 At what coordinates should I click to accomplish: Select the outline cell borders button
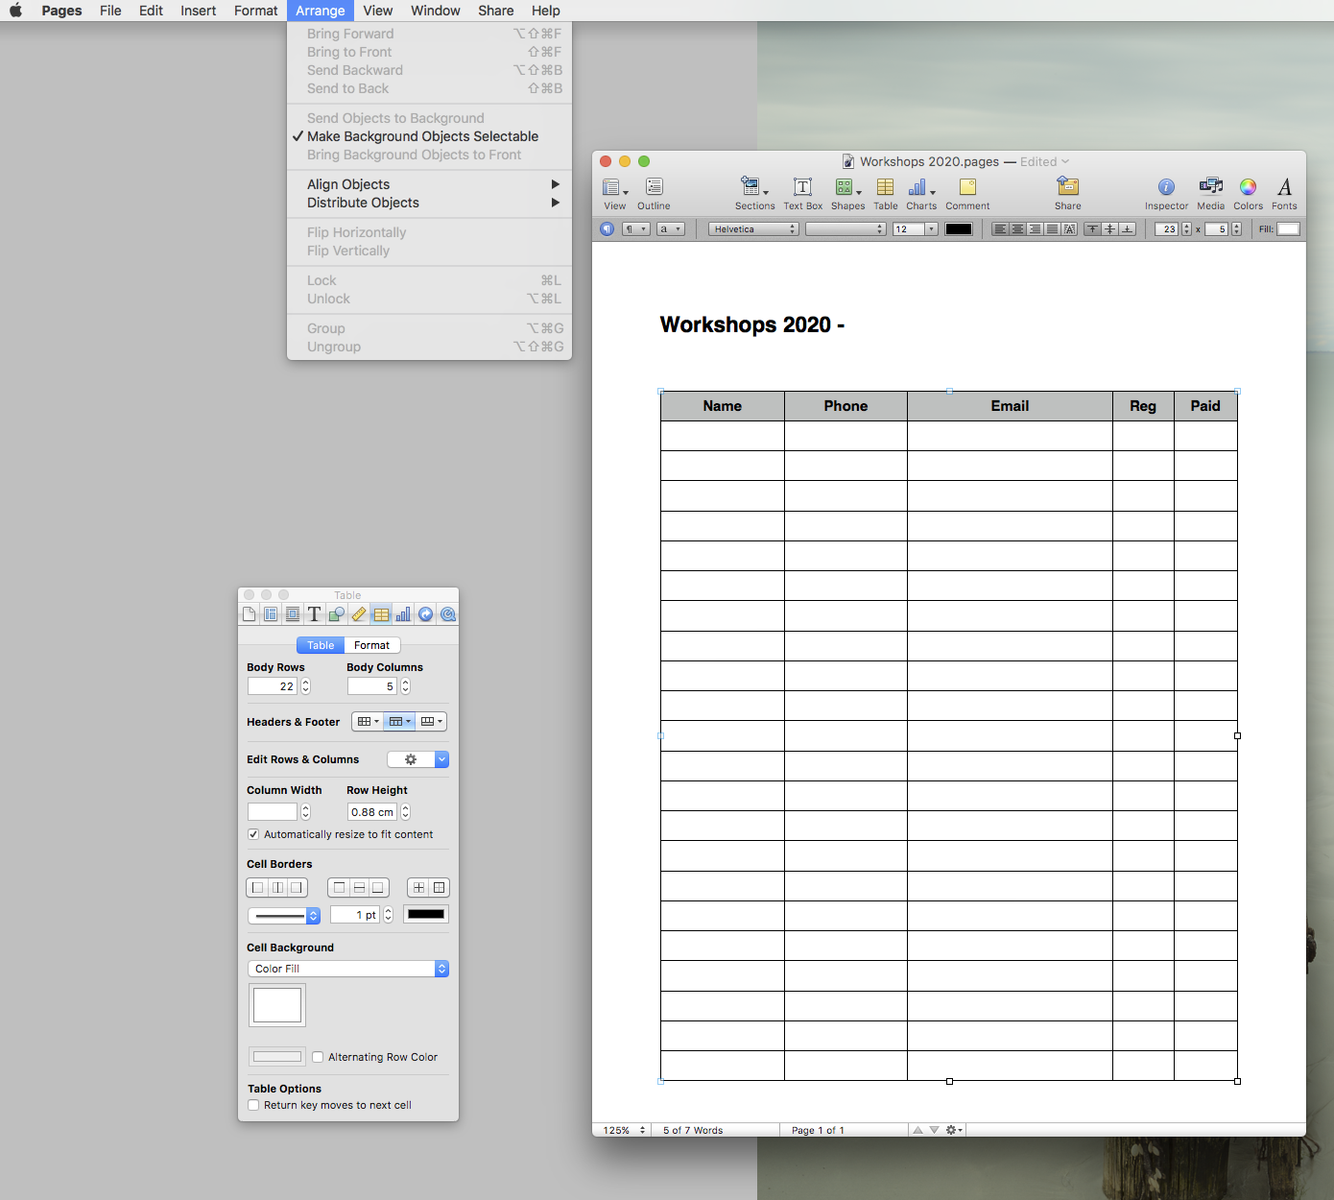(439, 888)
